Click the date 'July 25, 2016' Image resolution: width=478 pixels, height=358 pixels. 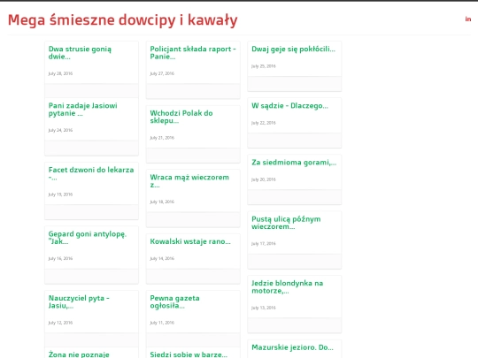pos(264,66)
